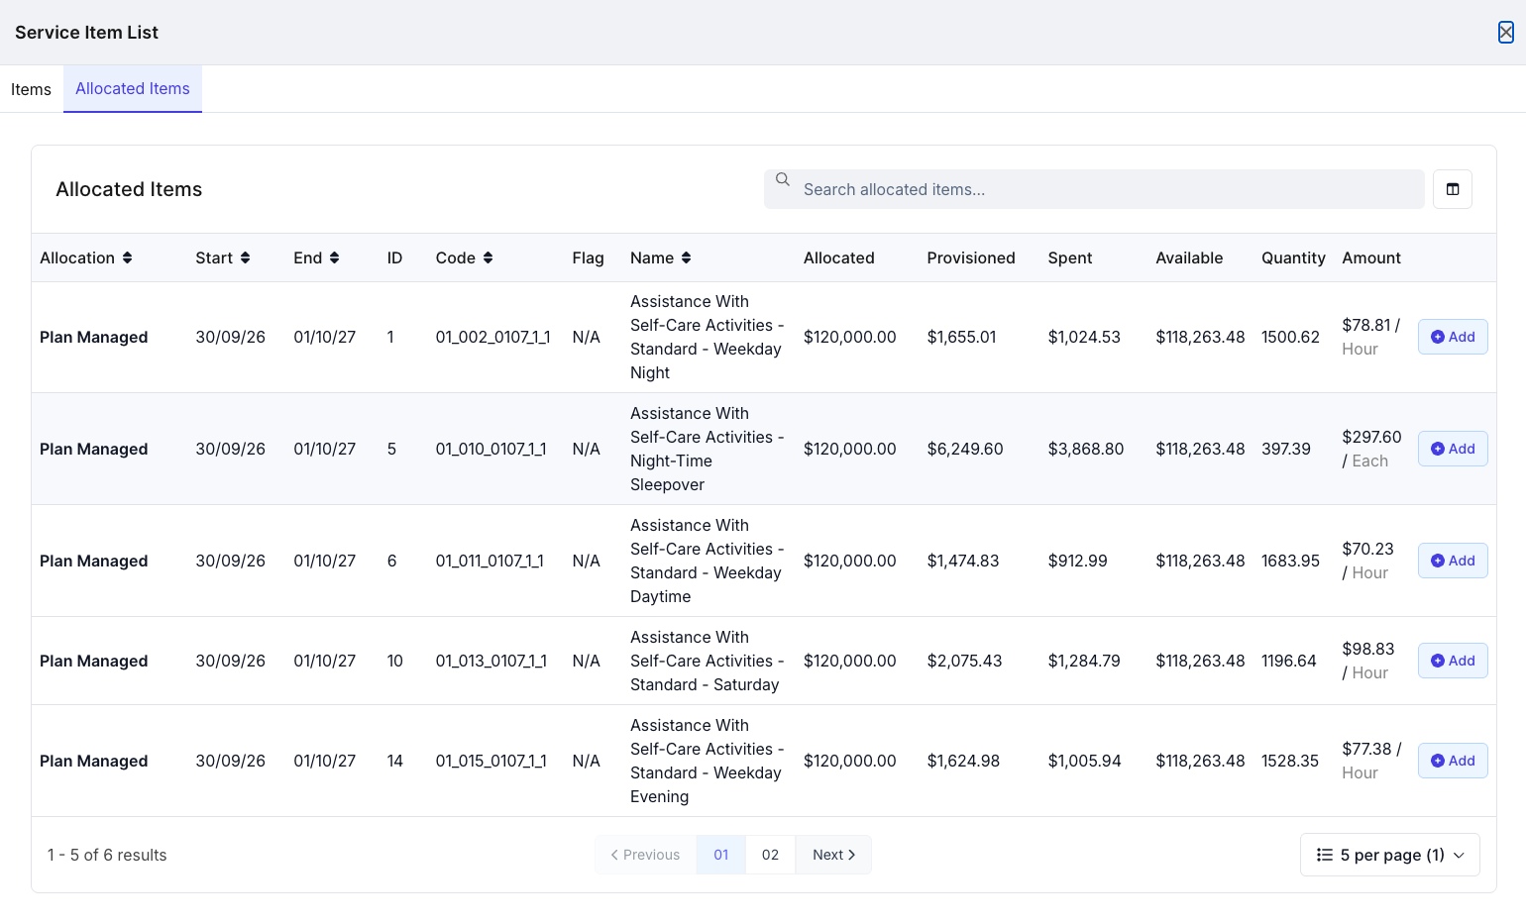Click spent value $1,005.94
Screen dimensions: 1526x923
tap(1084, 761)
